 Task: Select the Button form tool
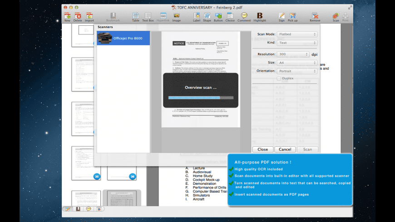(x=218, y=17)
